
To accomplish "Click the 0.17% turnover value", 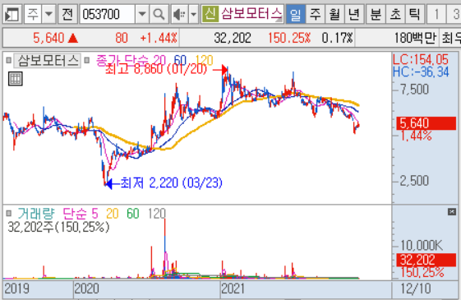I will 337,38.
